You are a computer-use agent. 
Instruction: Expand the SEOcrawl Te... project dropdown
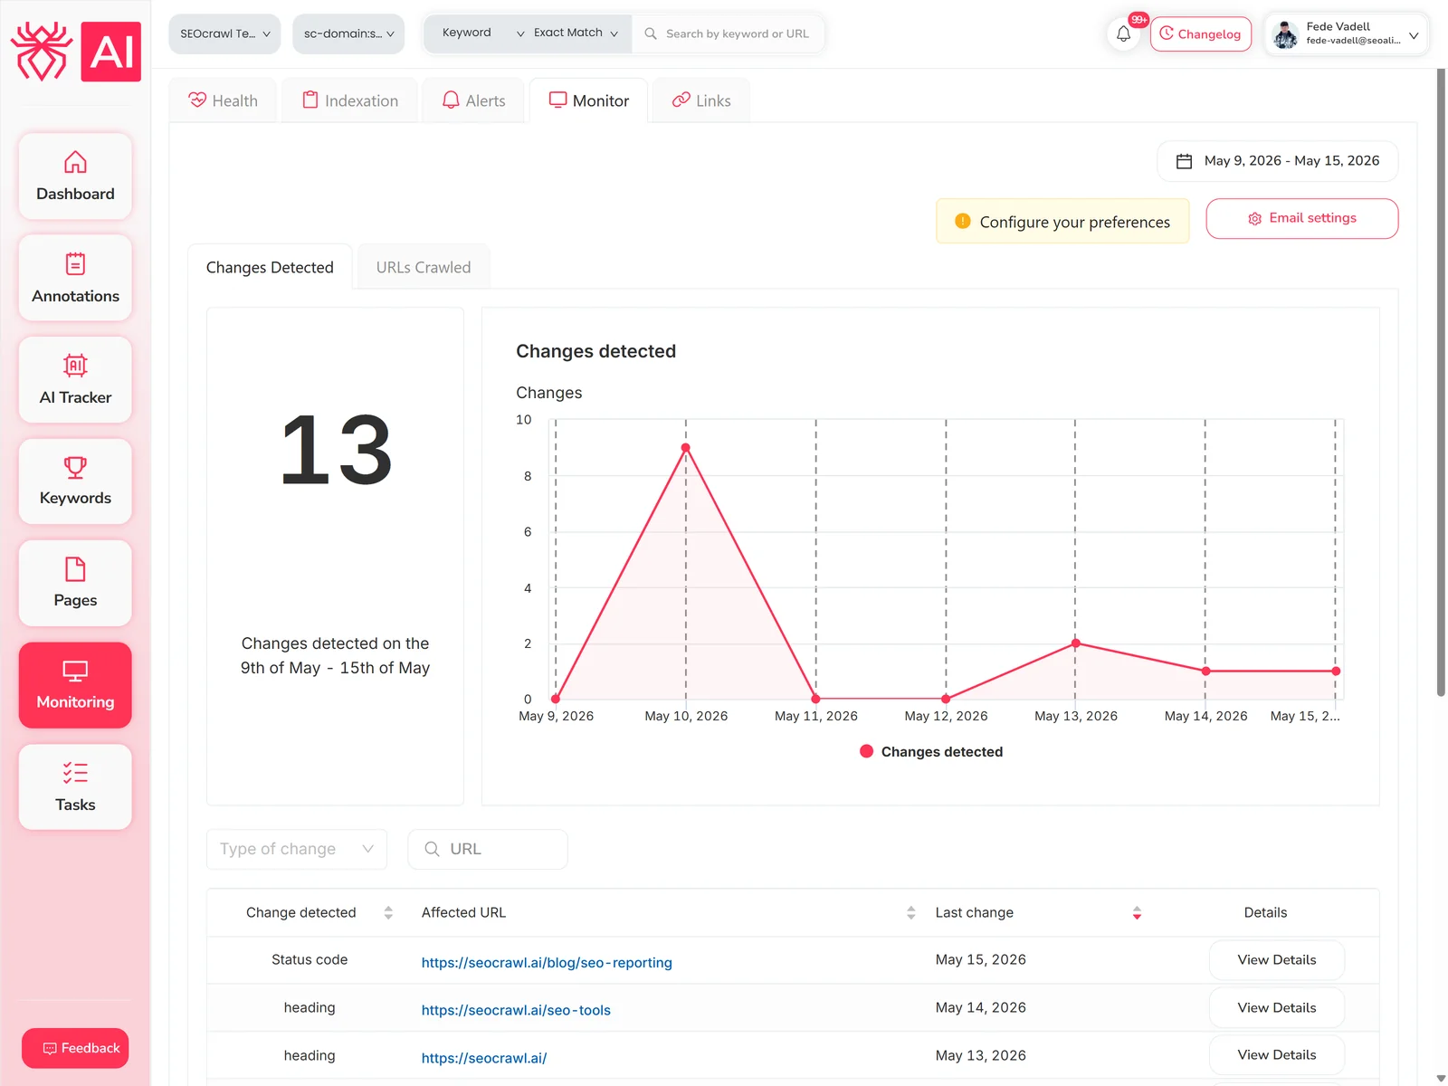224,33
